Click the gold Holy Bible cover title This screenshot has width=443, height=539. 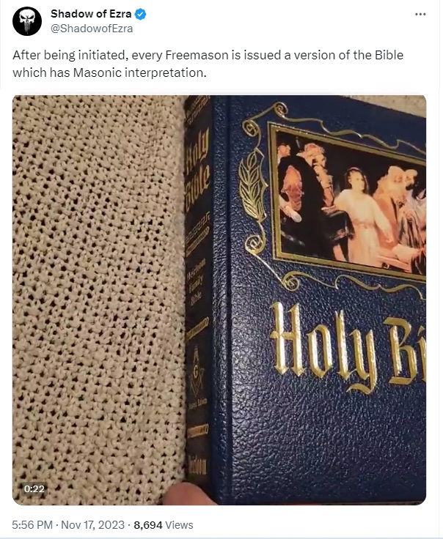pos(348,347)
